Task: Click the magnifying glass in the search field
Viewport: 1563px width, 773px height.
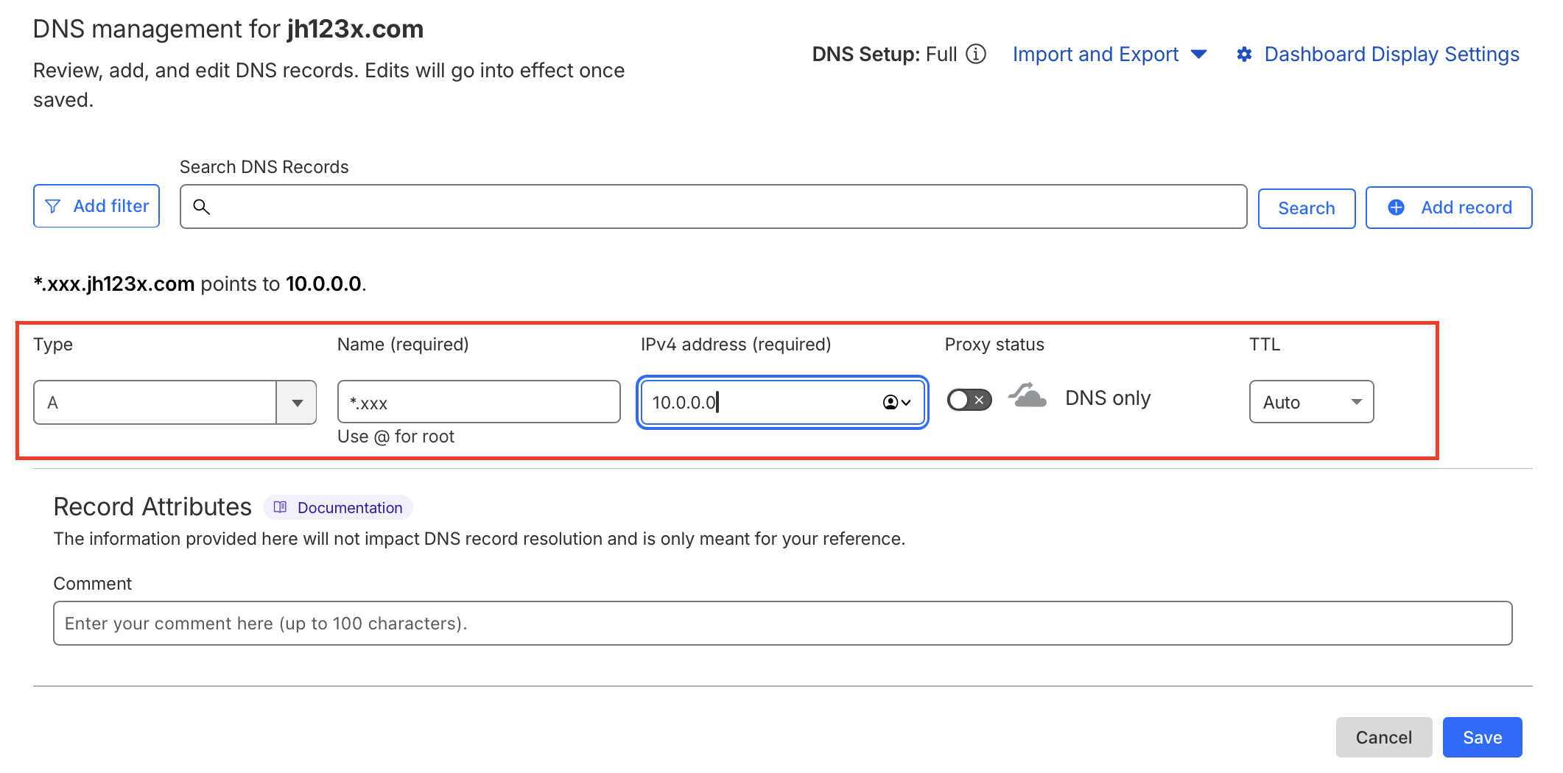Action: pos(202,208)
